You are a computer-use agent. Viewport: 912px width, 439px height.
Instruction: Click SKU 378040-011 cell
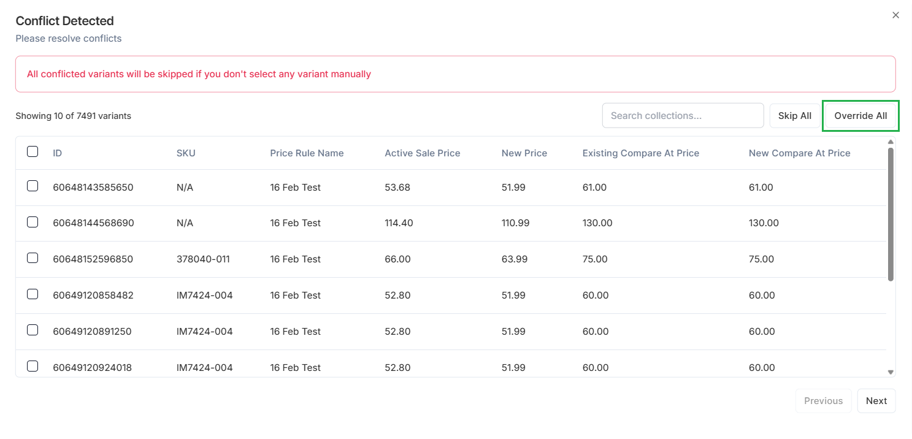(x=203, y=259)
